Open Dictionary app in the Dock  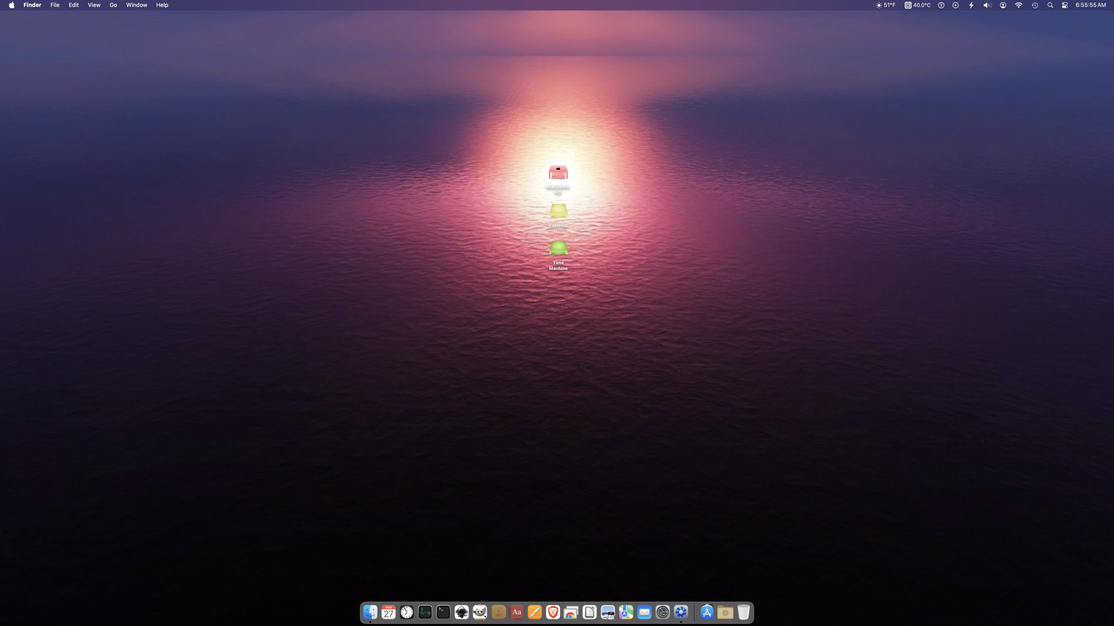516,612
